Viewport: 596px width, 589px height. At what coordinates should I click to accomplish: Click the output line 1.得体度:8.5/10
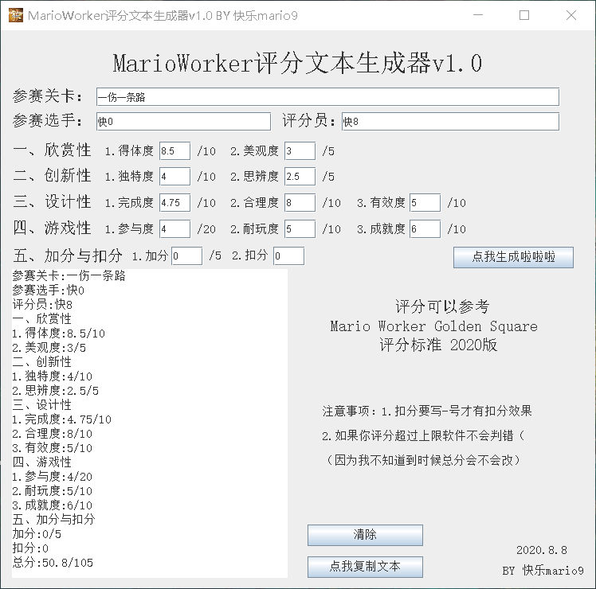click(x=58, y=334)
